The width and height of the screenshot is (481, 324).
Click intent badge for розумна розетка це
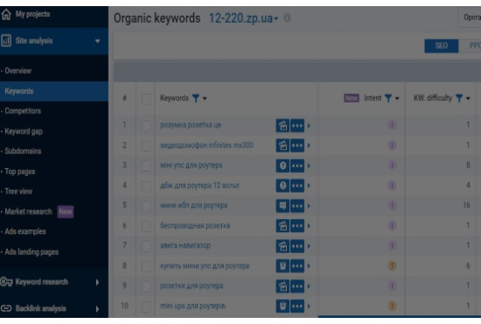click(x=392, y=125)
